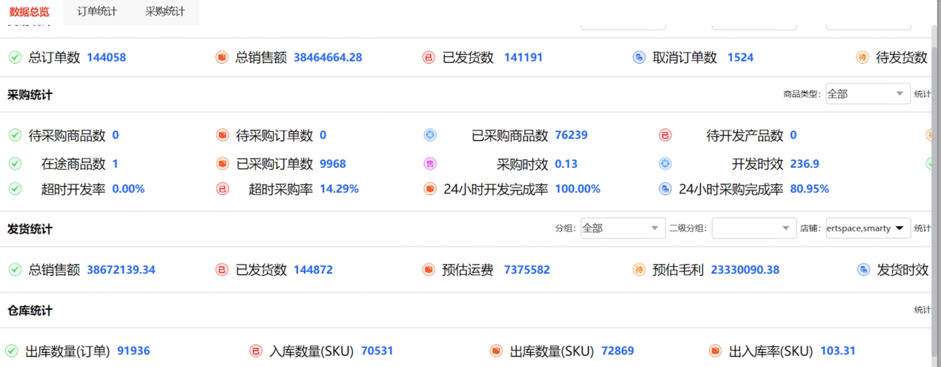
Task: Expand the 分组 dropdown in 发货统计
Action: pos(622,228)
